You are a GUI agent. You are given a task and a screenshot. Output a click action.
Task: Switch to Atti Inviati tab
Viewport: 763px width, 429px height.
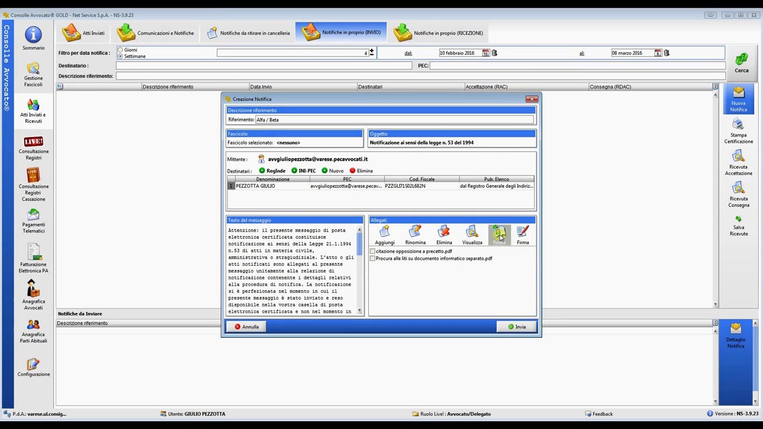point(84,33)
